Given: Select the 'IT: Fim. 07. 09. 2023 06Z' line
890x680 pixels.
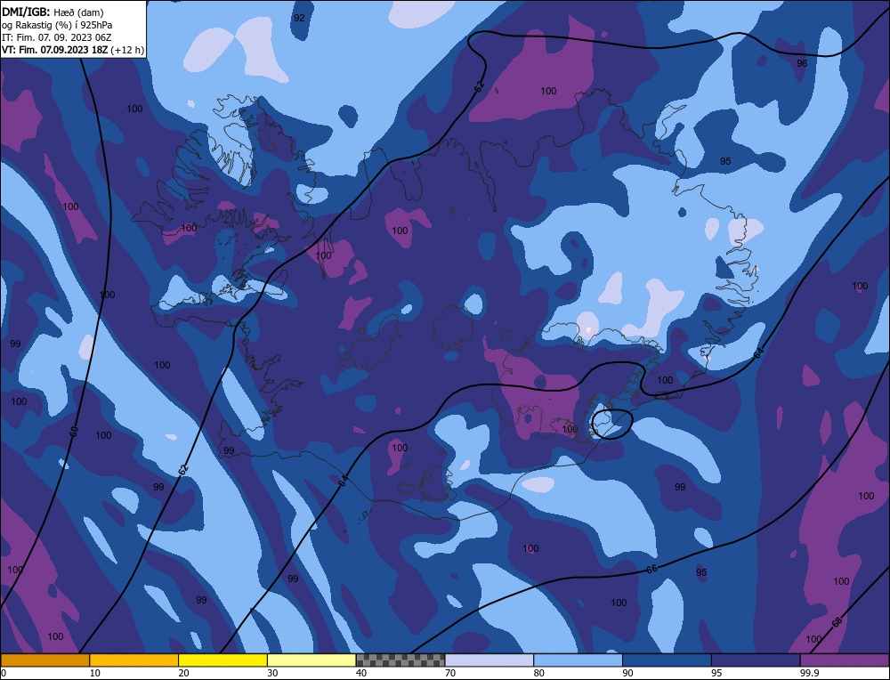Looking at the screenshot, I should tap(57, 37).
